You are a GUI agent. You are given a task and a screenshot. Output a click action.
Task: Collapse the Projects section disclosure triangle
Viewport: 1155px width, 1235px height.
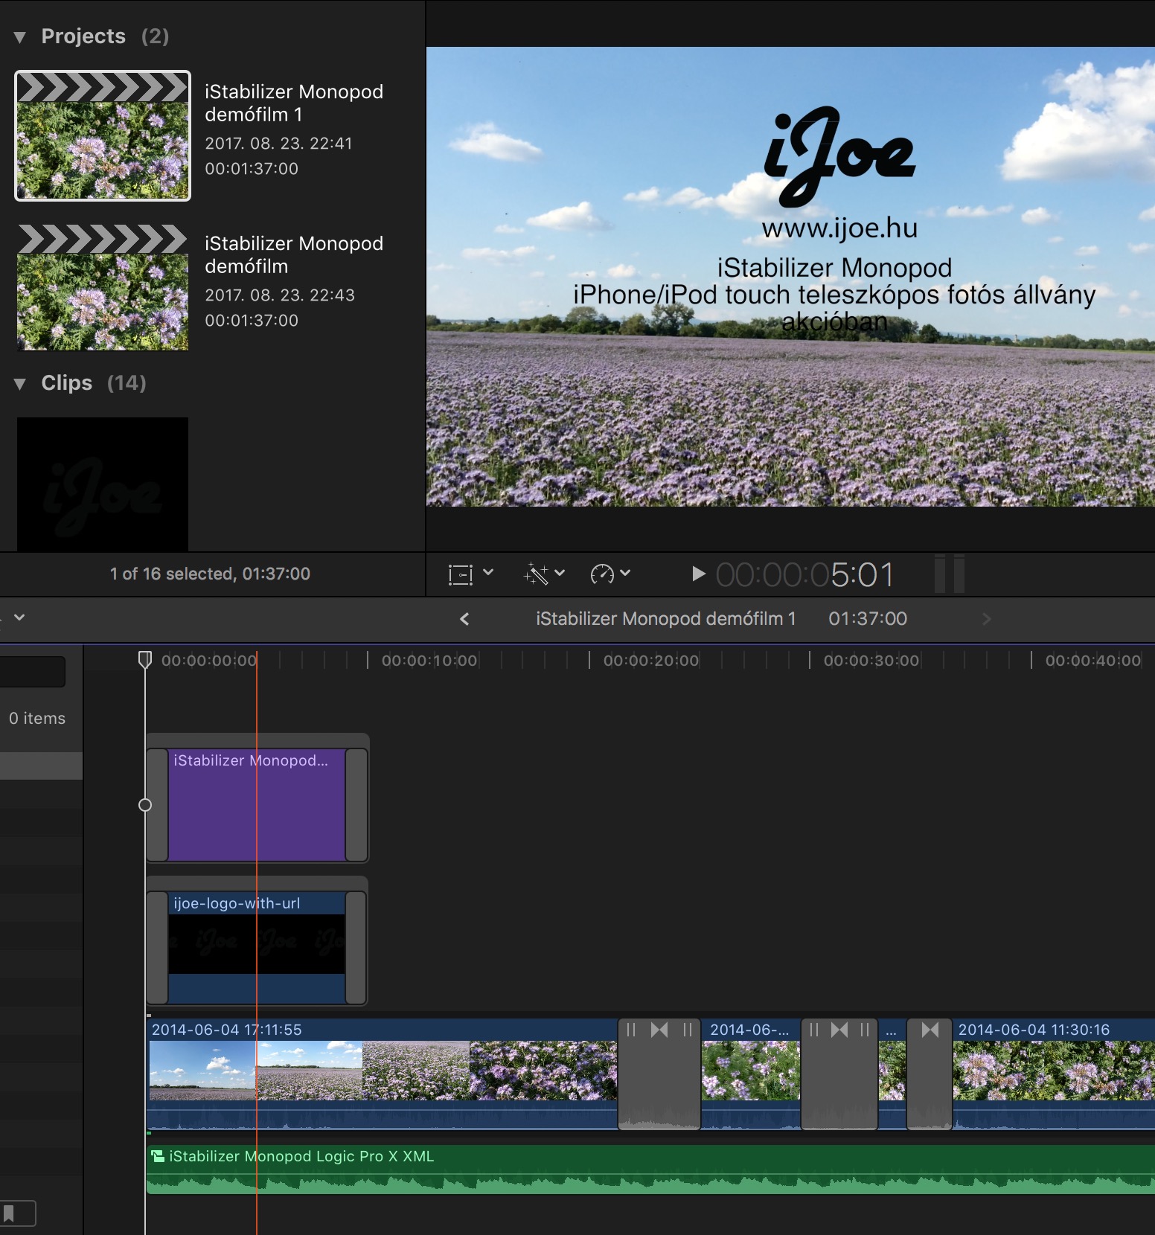click(x=20, y=36)
